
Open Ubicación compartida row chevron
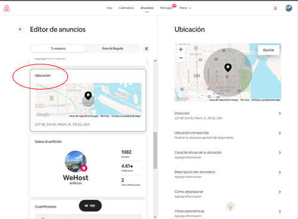[x=279, y=133]
